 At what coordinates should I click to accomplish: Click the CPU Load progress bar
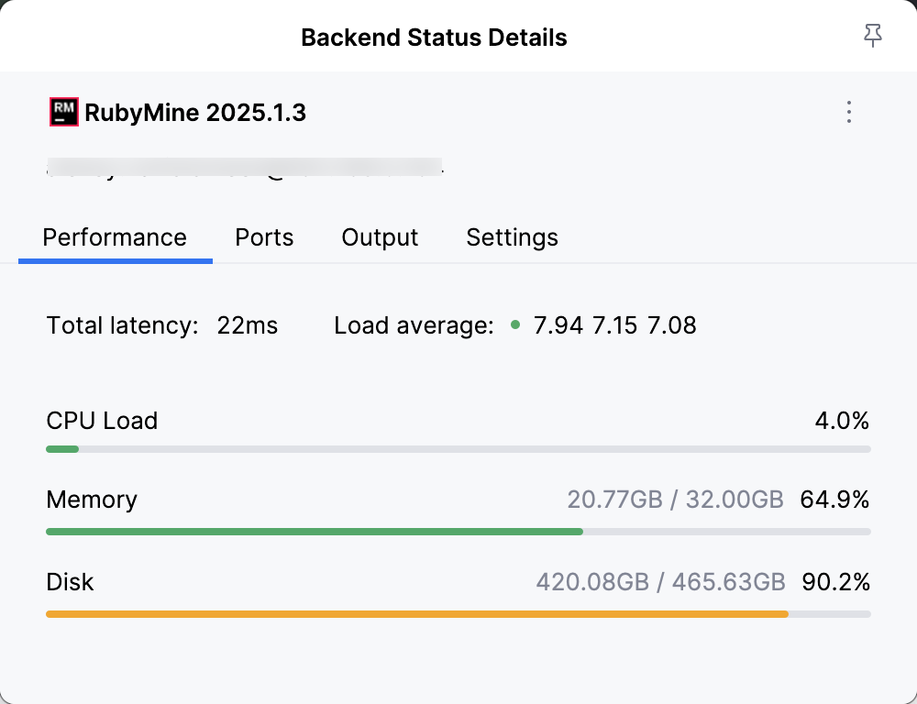(x=458, y=449)
